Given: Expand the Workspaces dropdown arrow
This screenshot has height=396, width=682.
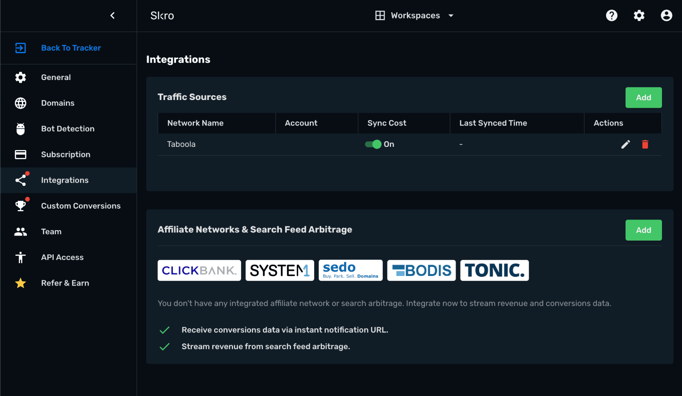Looking at the screenshot, I should (x=451, y=15).
